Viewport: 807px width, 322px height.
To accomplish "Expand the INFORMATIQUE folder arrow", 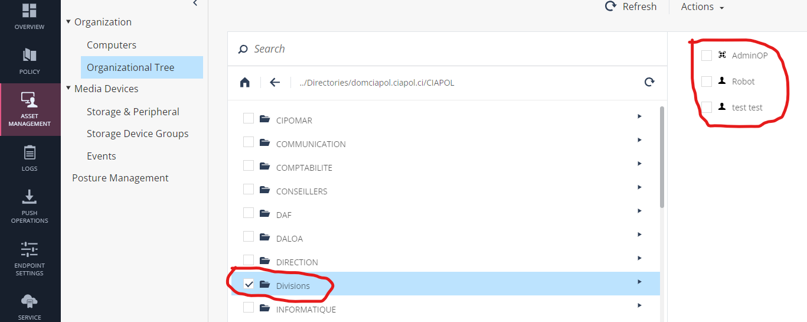I will 639,305.
